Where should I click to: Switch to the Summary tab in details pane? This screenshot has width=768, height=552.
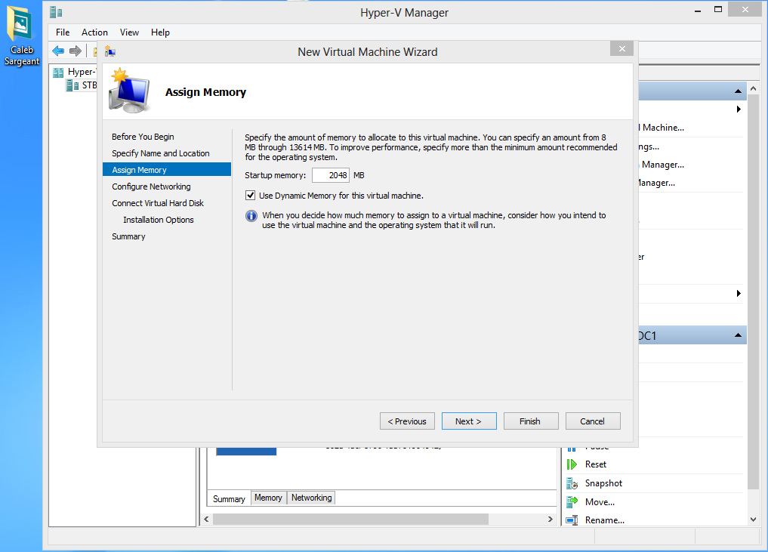[x=229, y=498]
